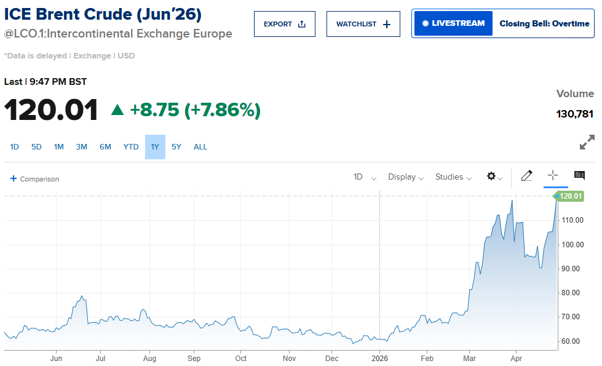602x366 pixels.
Task: Switch to the 5Y time range
Action: coord(176,147)
